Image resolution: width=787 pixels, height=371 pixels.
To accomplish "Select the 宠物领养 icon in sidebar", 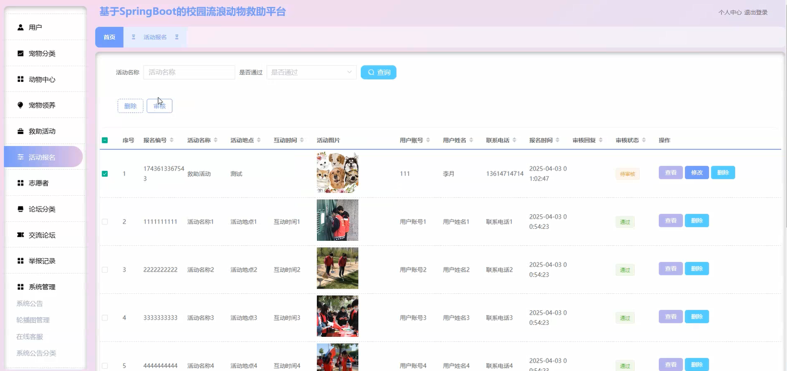I will pyautogui.click(x=20, y=105).
